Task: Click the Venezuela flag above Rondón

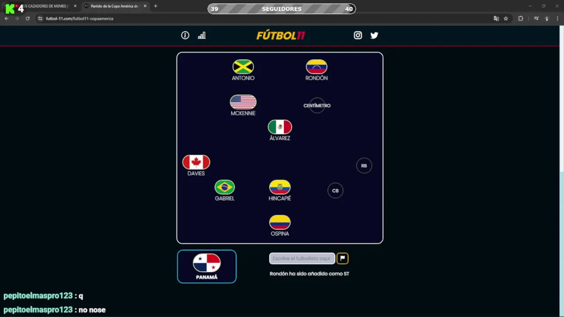Action: point(316,67)
